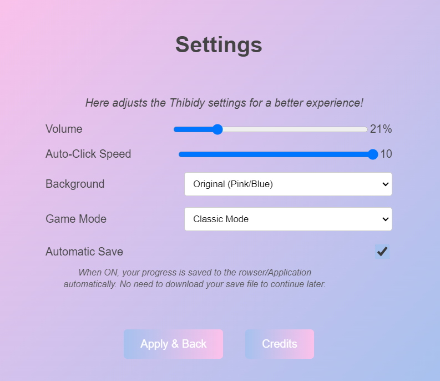The image size is (440, 381).
Task: Click the Volume slider handle
Action: (218, 129)
